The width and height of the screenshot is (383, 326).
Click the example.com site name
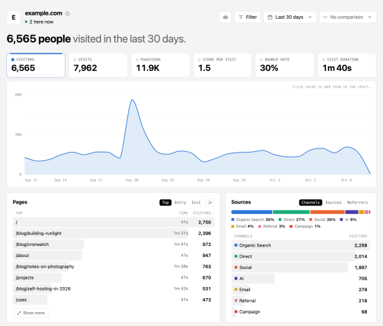[x=43, y=13]
